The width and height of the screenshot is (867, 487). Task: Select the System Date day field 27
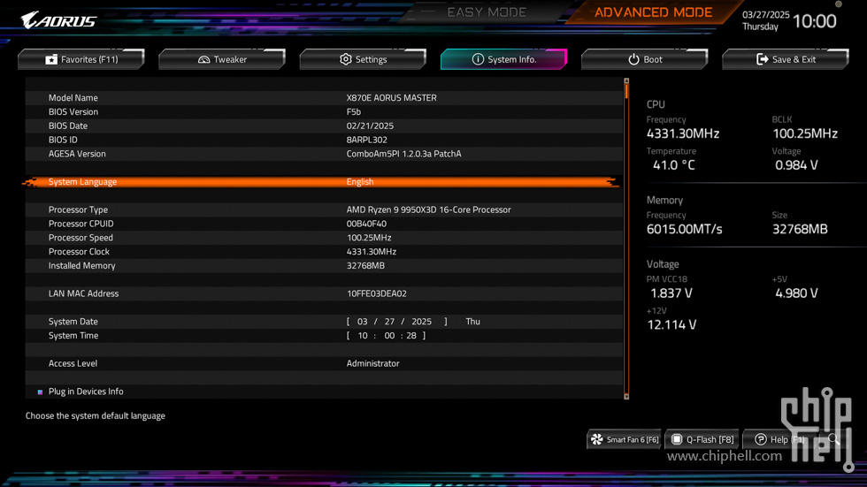click(390, 322)
